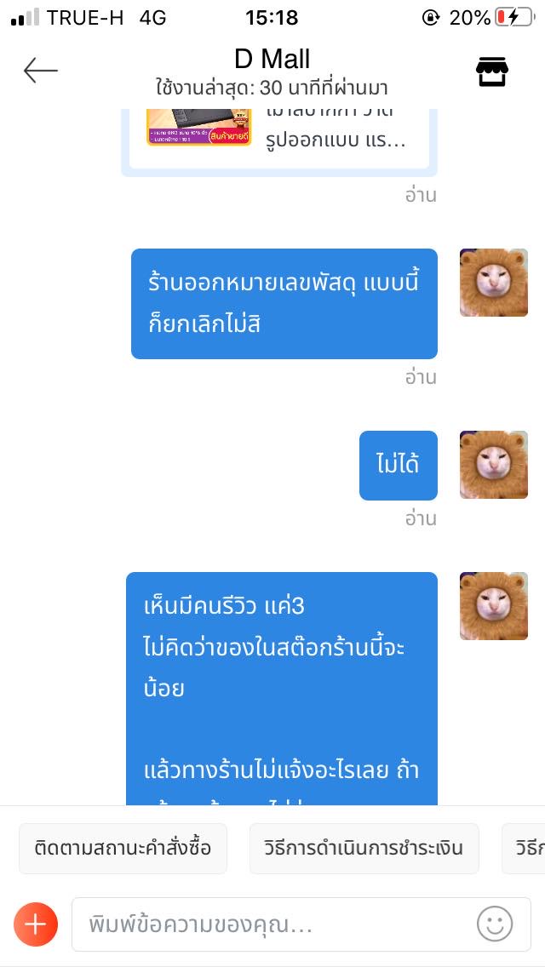This screenshot has height=967, width=545.
Task: Tap the partially visible third quick reply chip
Action: [524, 849]
